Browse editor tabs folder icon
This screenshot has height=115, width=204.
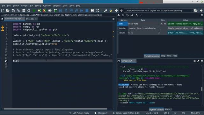tap(2, 19)
